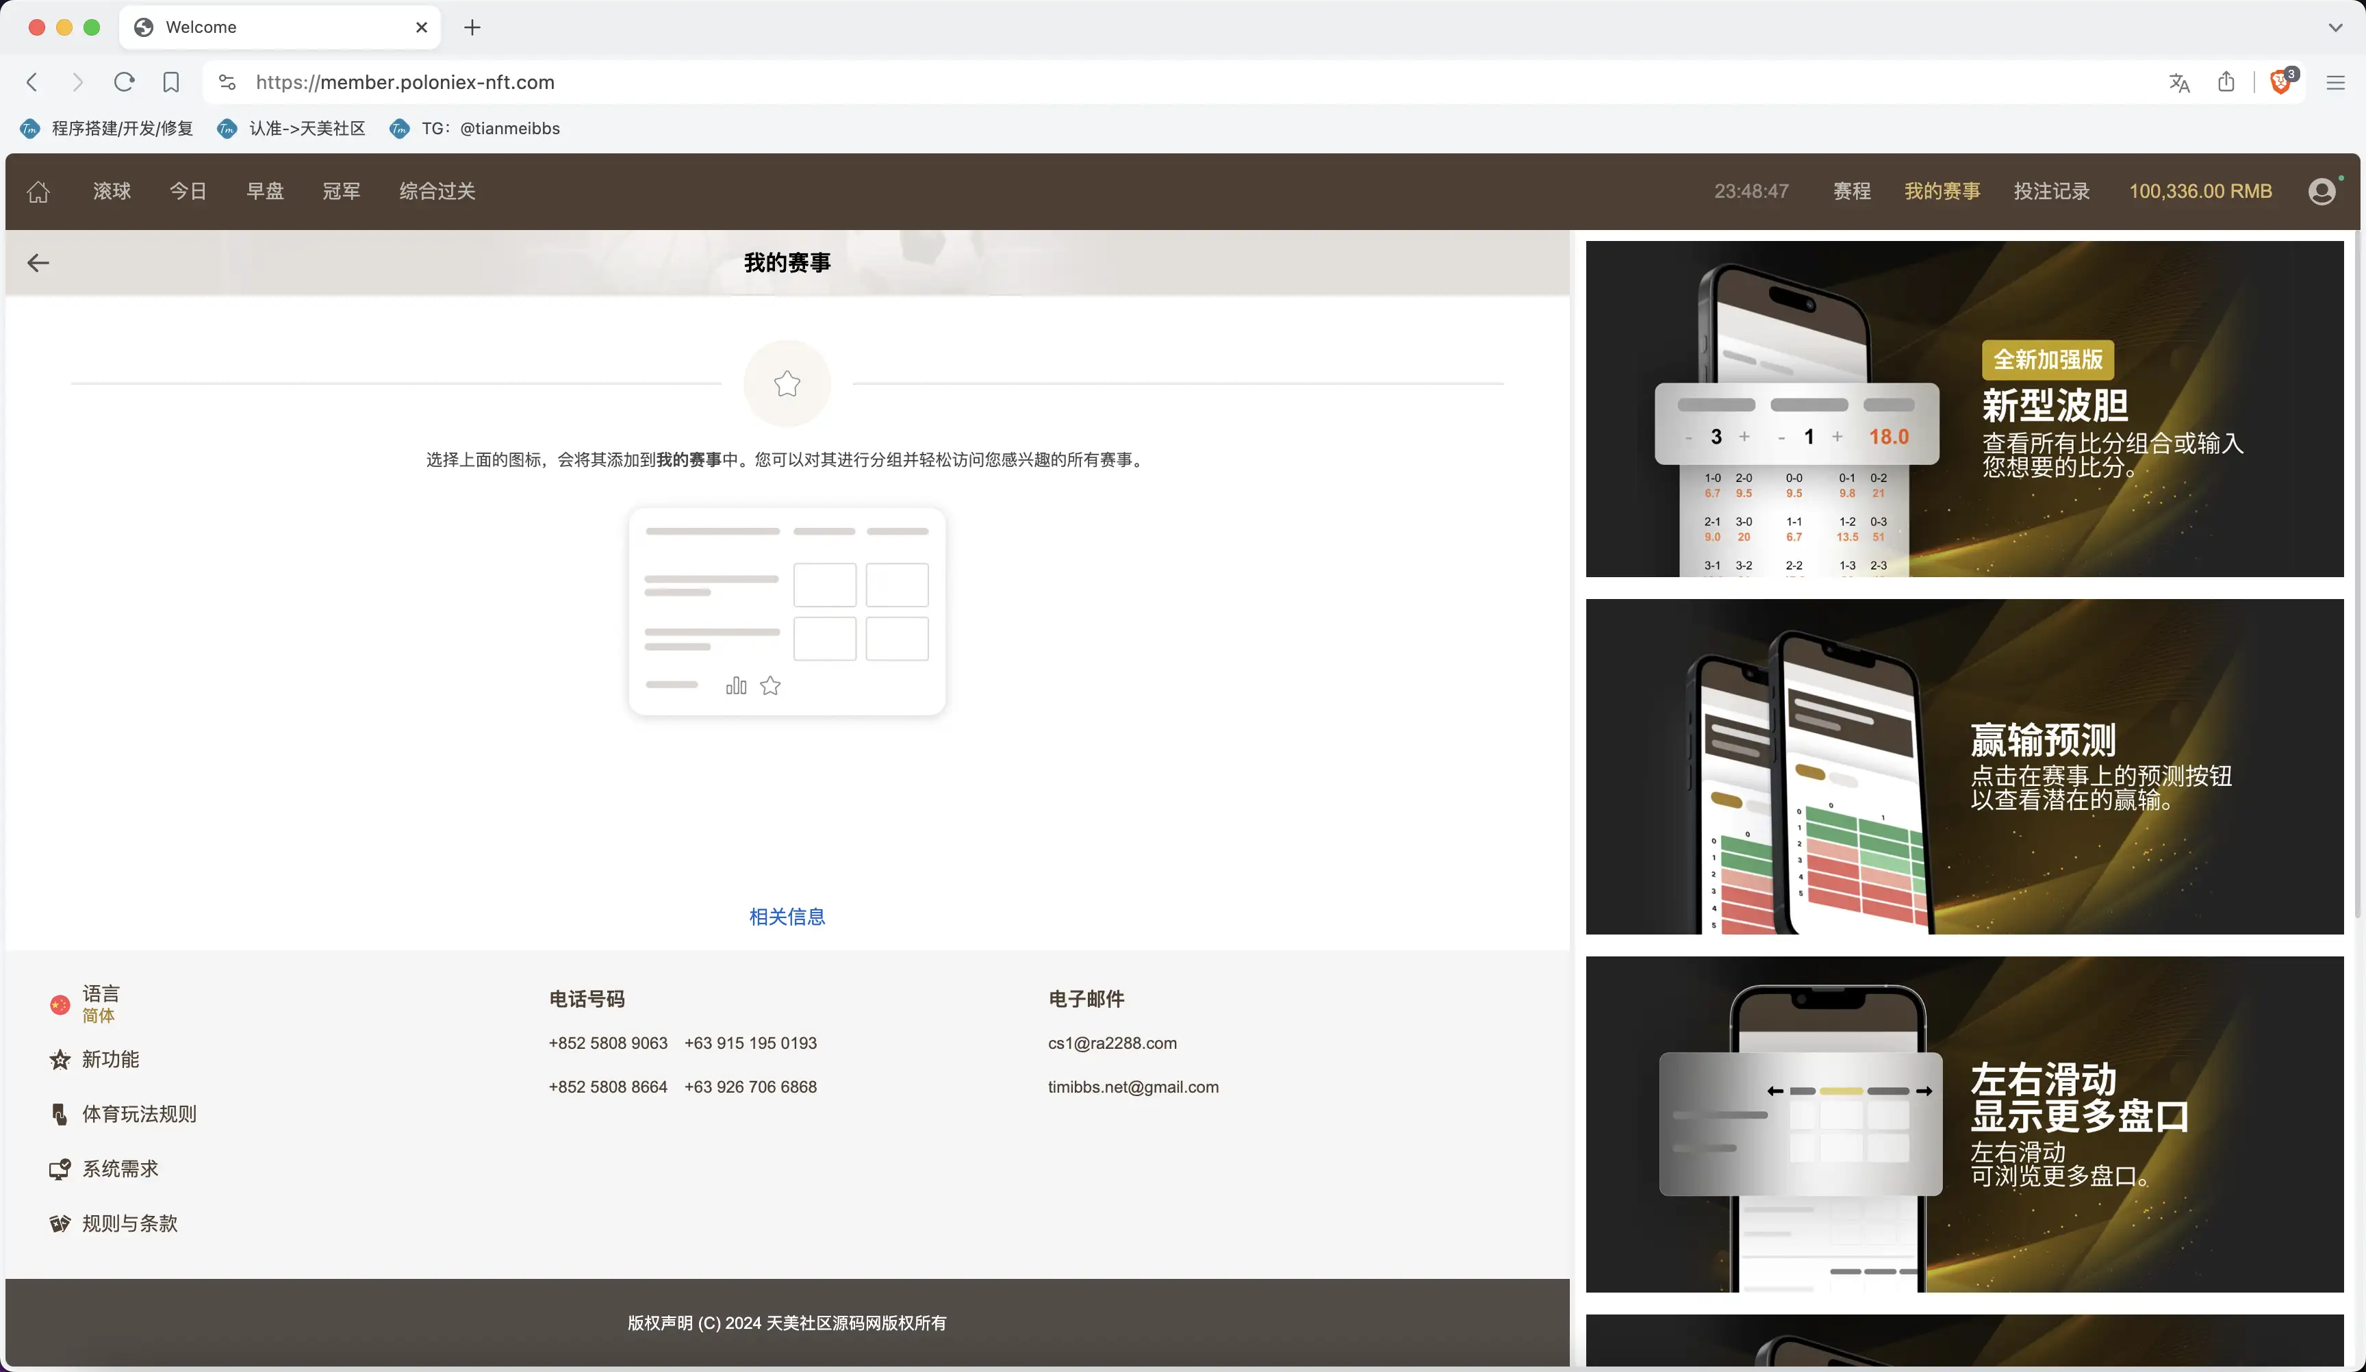
Task: Change language via the China flag icon
Action: click(x=60, y=1005)
